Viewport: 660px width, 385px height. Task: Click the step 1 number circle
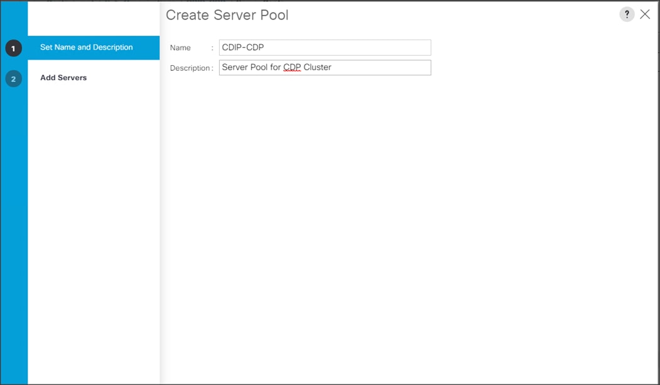(13, 48)
